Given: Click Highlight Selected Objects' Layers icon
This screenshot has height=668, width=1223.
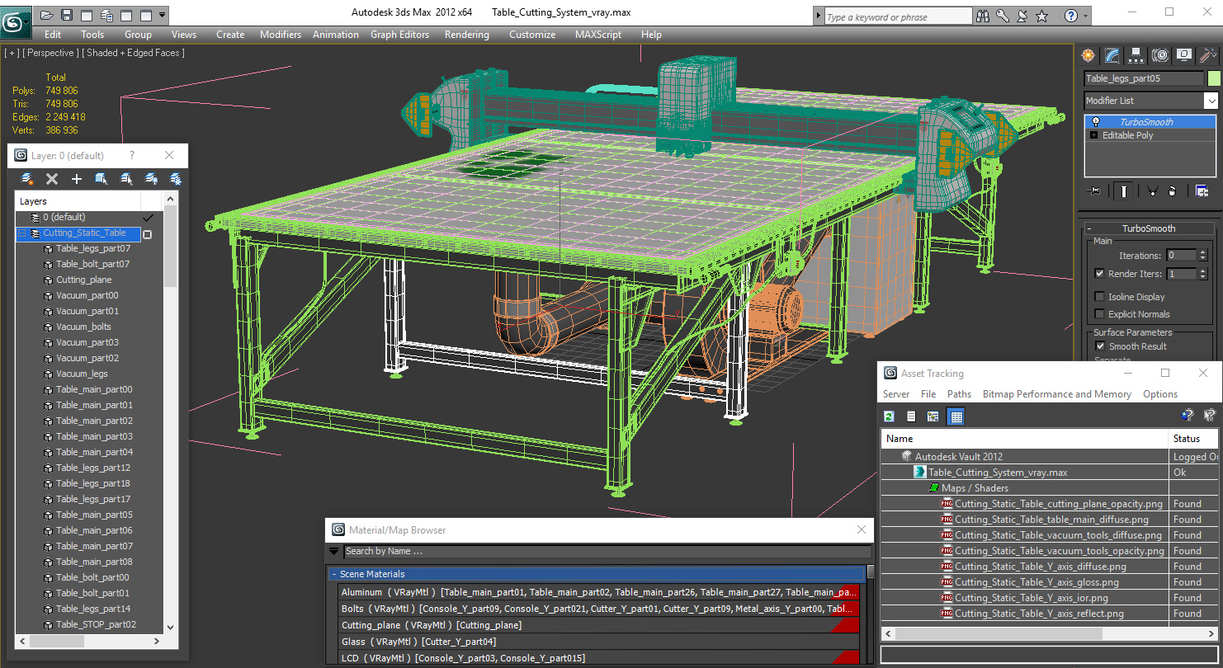Looking at the screenshot, I should 126,179.
